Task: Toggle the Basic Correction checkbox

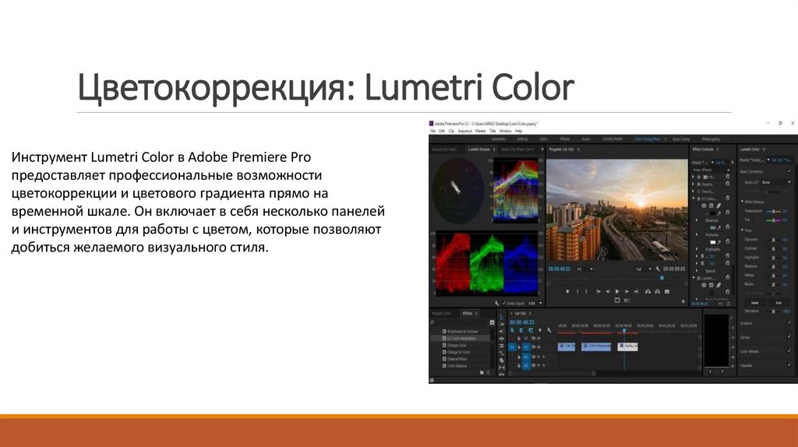Action: pos(789,171)
